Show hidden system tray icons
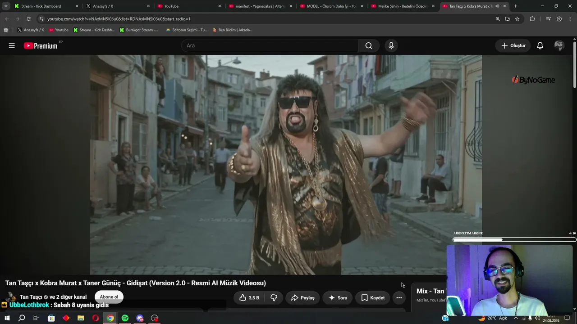Image resolution: width=577 pixels, height=324 pixels. pos(516,318)
